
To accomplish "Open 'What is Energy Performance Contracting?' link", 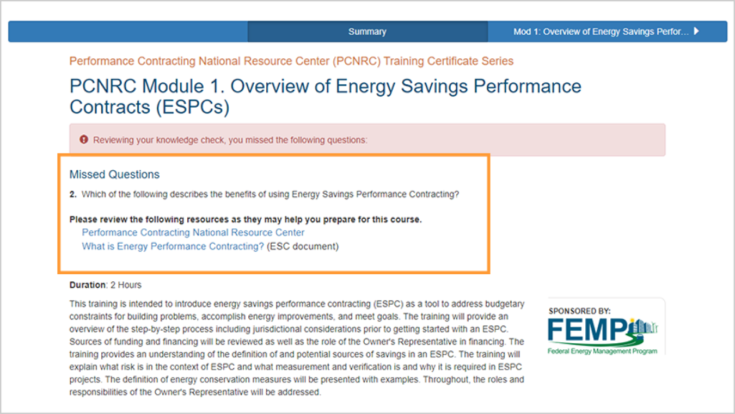I will click(x=173, y=246).
